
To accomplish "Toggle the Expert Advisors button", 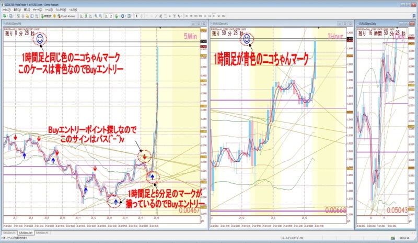I will tap(66, 16).
